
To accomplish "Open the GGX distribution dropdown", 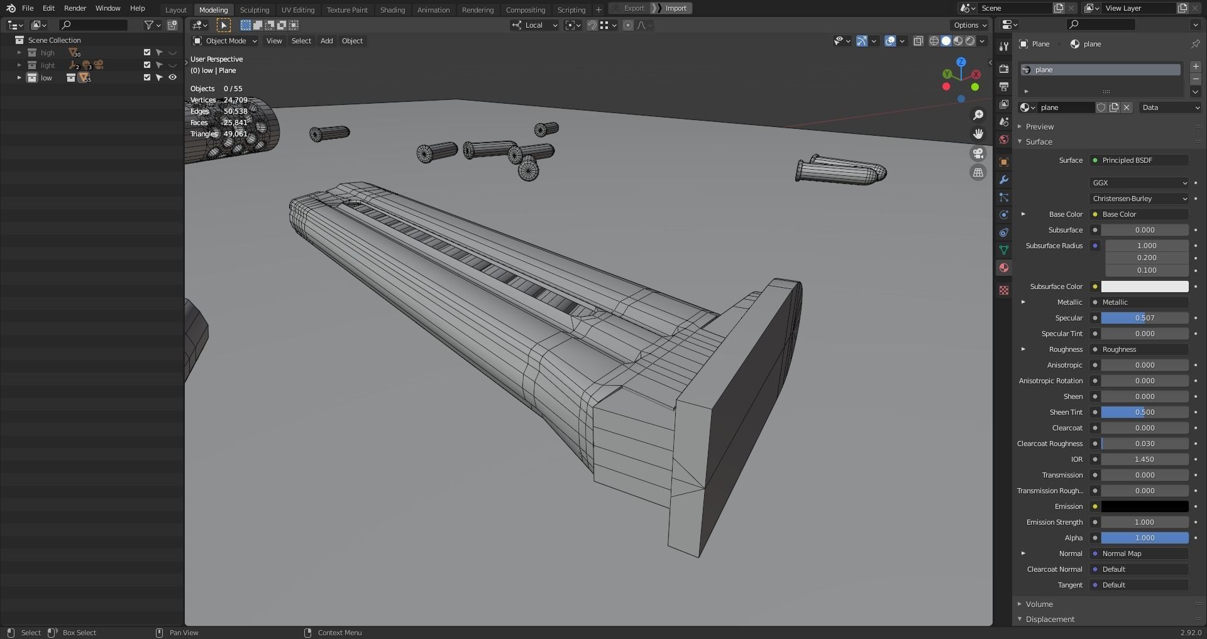I will pos(1139,183).
